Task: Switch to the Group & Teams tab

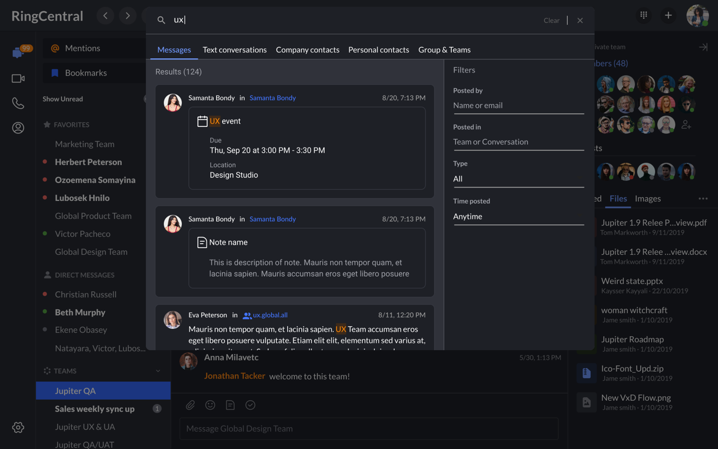Action: (444, 50)
